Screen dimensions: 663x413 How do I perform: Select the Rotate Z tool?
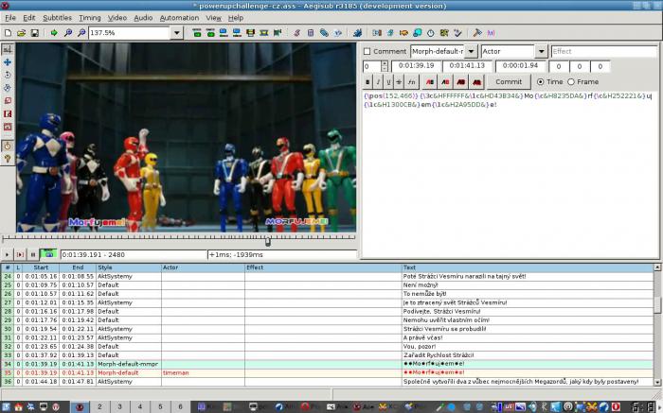click(x=8, y=75)
